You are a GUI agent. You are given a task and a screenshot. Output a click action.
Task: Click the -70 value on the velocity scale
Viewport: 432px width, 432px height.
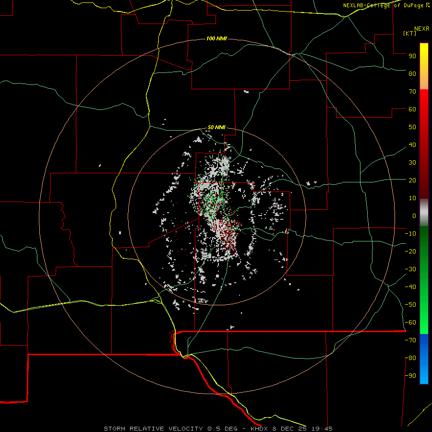pos(410,340)
